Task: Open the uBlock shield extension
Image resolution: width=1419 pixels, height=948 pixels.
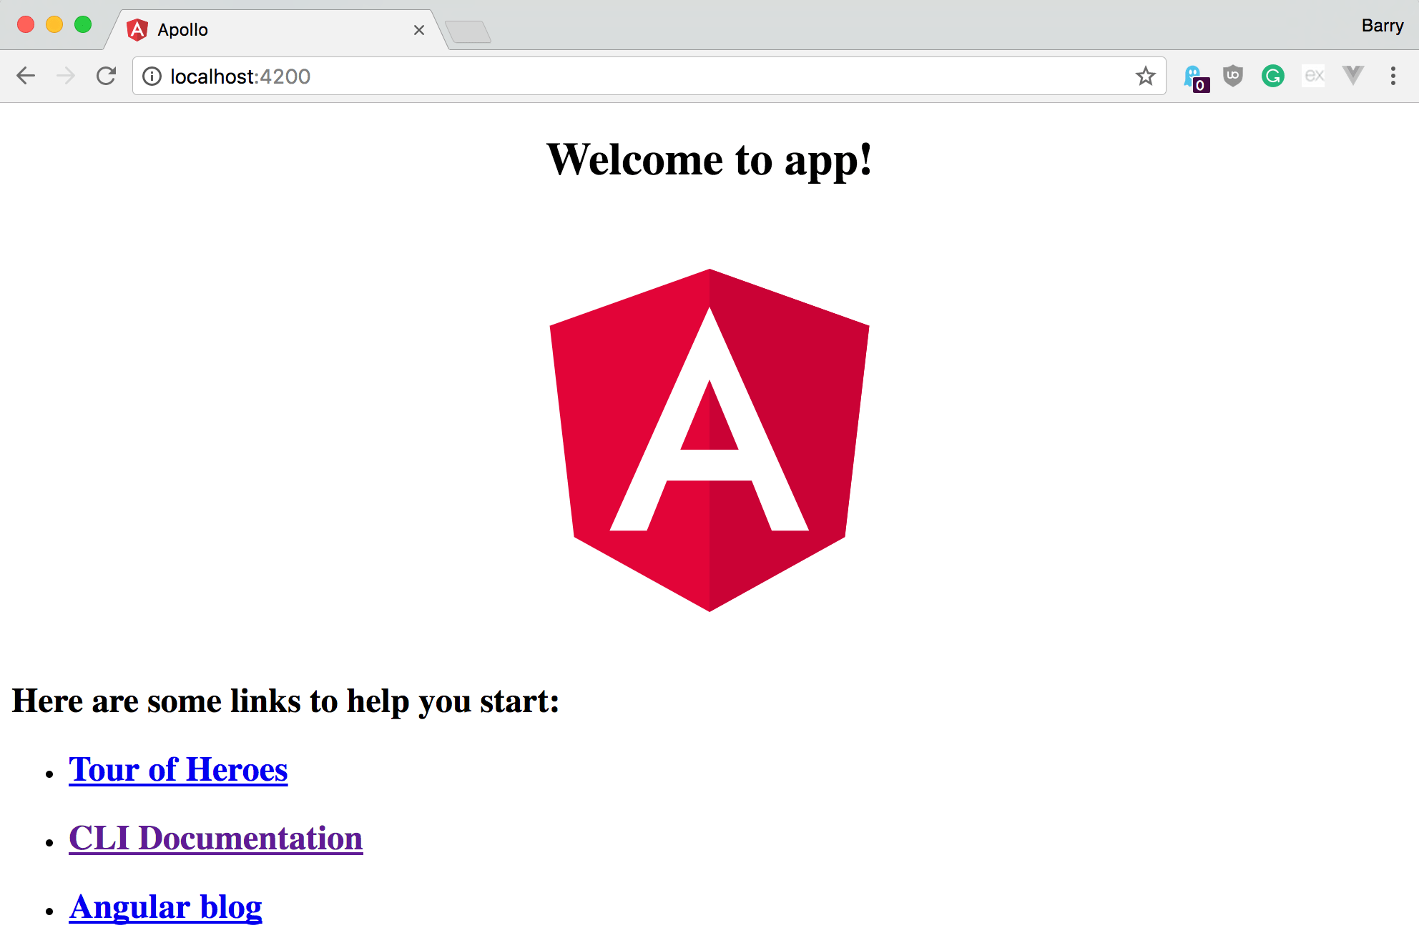Action: click(1233, 76)
